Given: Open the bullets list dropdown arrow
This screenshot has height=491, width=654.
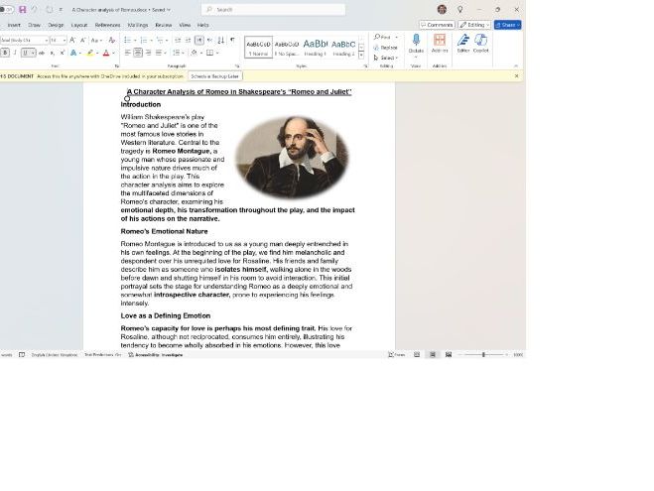Looking at the screenshot, I should pos(135,40).
